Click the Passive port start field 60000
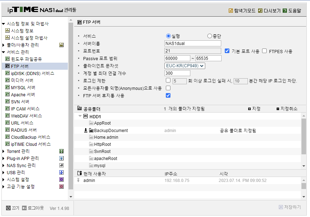The width and height of the screenshot is (310, 217). (177, 58)
